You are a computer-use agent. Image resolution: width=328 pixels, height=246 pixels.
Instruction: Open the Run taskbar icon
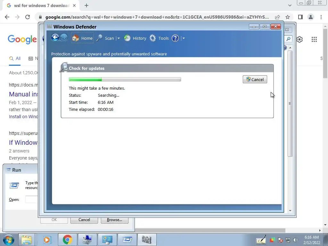coord(127,240)
